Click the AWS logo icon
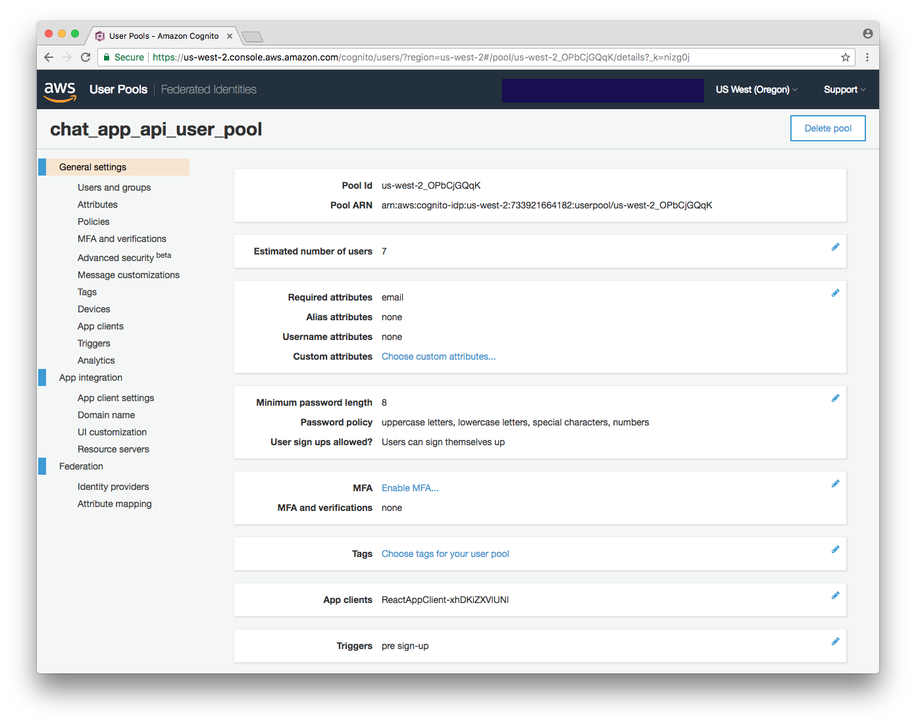 (60, 91)
